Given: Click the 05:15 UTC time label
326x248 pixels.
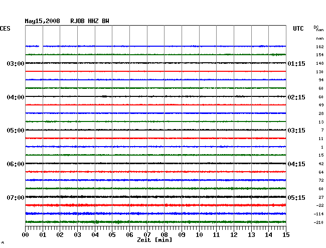Looking at the screenshot, I should click(296, 197).
